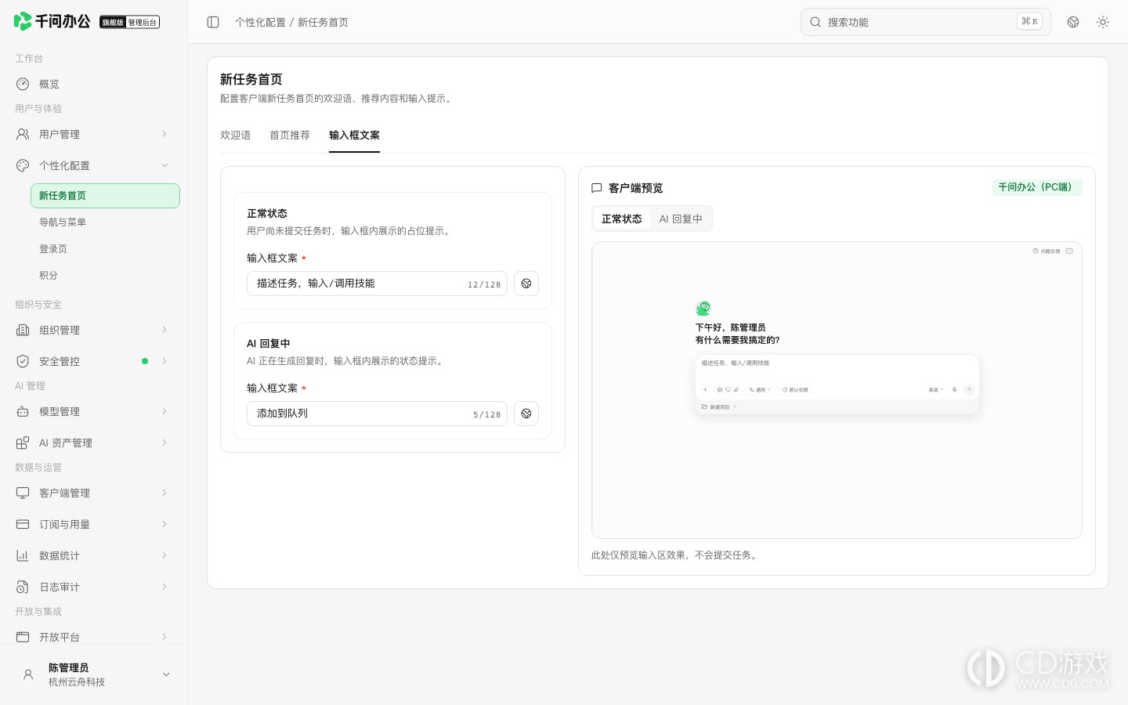Click the mascot avatar in the preview
1128x705 pixels.
pyautogui.click(x=703, y=309)
